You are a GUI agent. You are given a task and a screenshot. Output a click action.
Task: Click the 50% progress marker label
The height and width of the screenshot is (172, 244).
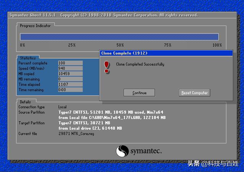(120, 45)
